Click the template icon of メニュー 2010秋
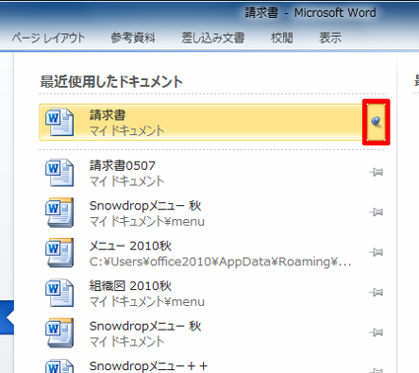 (59, 253)
